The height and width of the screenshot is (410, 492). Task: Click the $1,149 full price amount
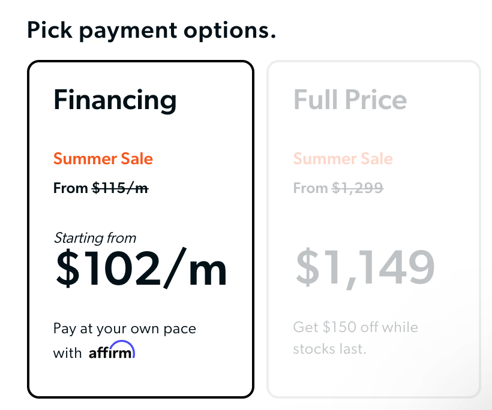tap(364, 268)
